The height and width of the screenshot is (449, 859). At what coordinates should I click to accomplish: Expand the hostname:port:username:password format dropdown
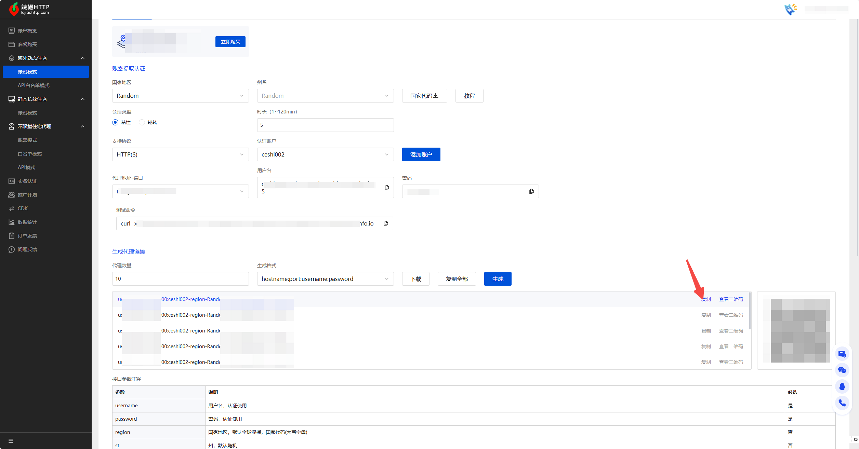(x=325, y=279)
